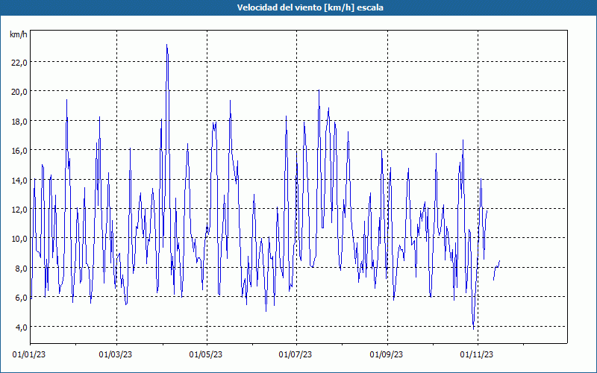Screen dimensions: 597x373
Task: Click the 01/01/23 date label
Action: [29, 355]
